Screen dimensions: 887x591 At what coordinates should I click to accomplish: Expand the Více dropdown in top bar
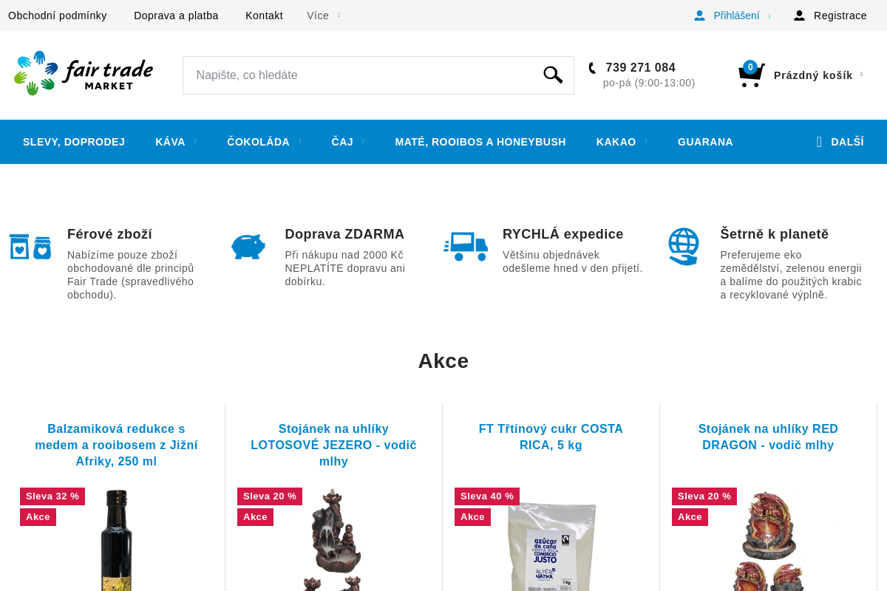point(323,16)
